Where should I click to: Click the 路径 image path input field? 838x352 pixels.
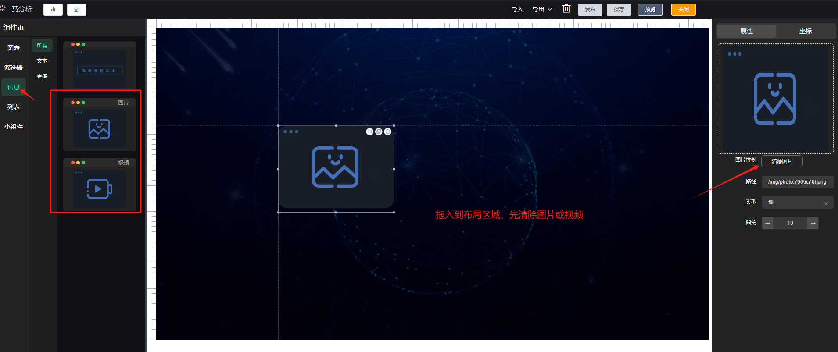pos(797,182)
